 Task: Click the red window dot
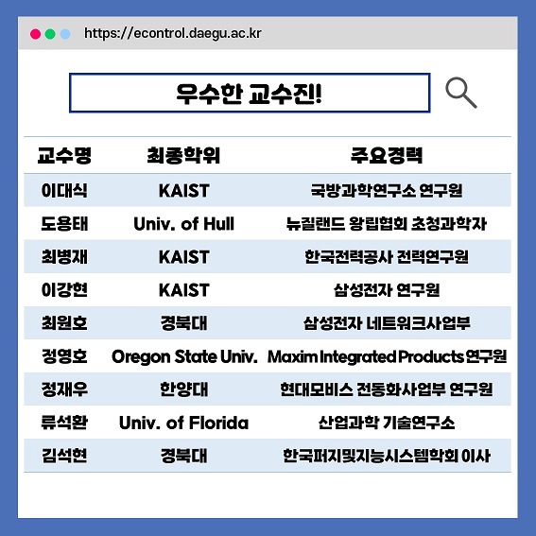click(35, 34)
